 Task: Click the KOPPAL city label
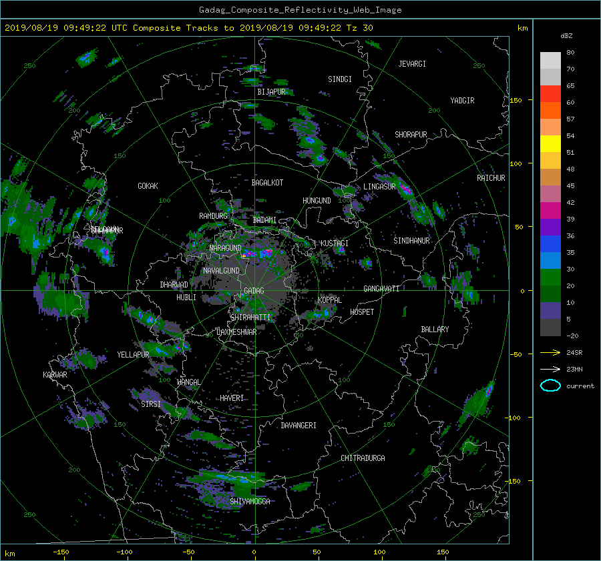click(x=330, y=300)
